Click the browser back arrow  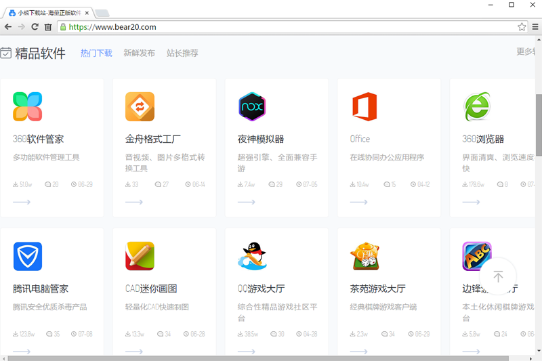click(x=8, y=26)
